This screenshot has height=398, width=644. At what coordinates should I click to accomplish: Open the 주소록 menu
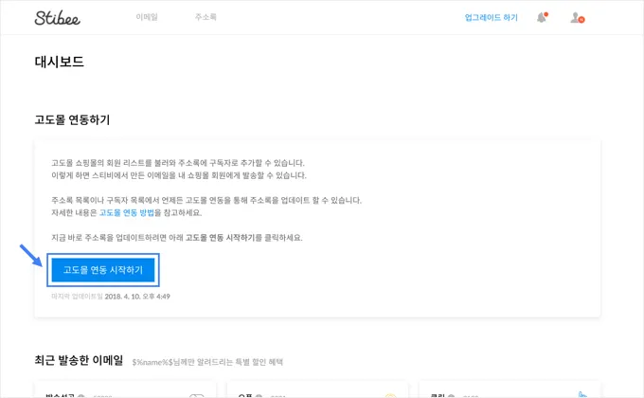206,17
